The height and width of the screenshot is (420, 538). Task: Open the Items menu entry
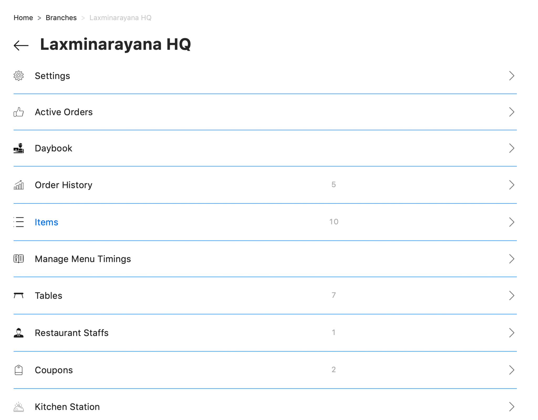point(46,222)
